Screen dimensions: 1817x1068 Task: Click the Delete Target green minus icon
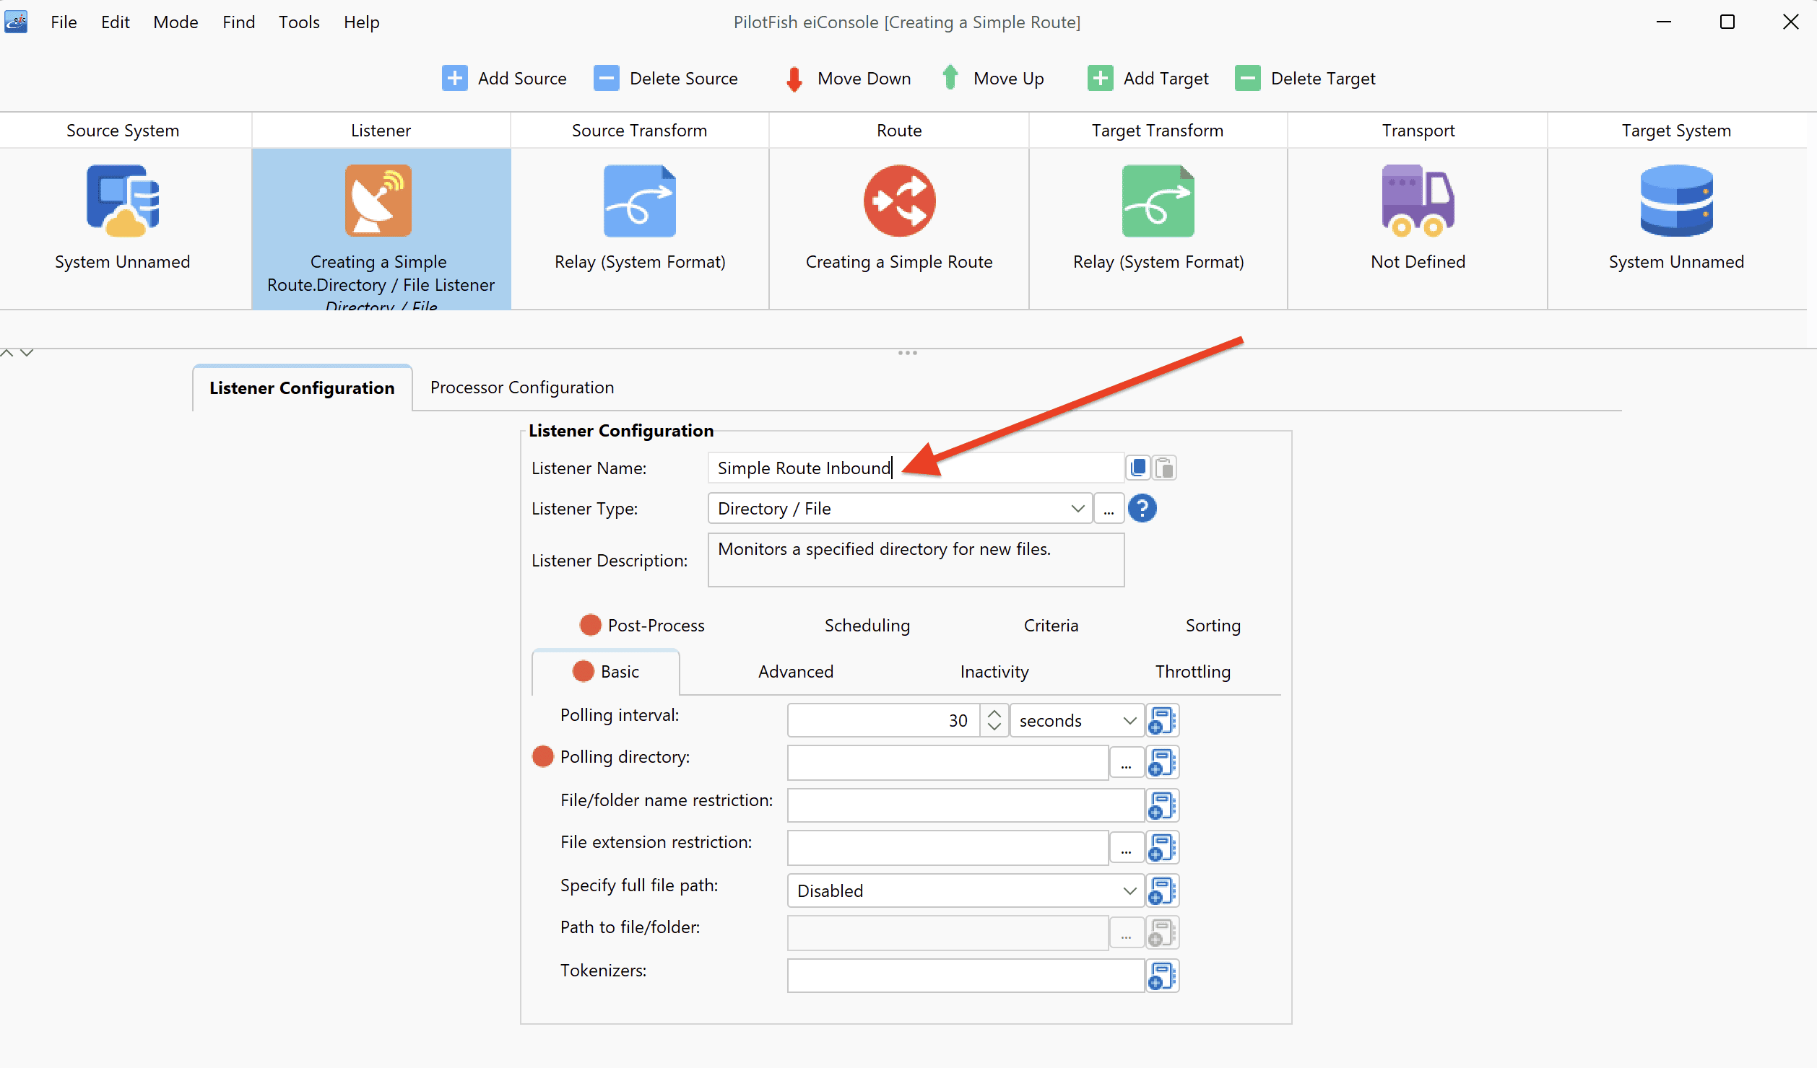[x=1247, y=78]
